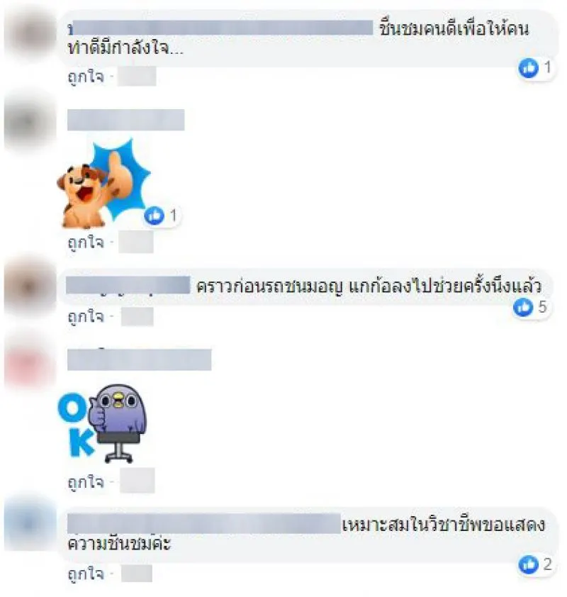
Task: Click the comment text เหมาะสมในวิชาชีพขอแสดง
Action: point(444,525)
